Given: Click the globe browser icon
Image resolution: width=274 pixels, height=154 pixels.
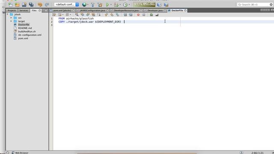Looking at the screenshot, I should click(84, 5).
